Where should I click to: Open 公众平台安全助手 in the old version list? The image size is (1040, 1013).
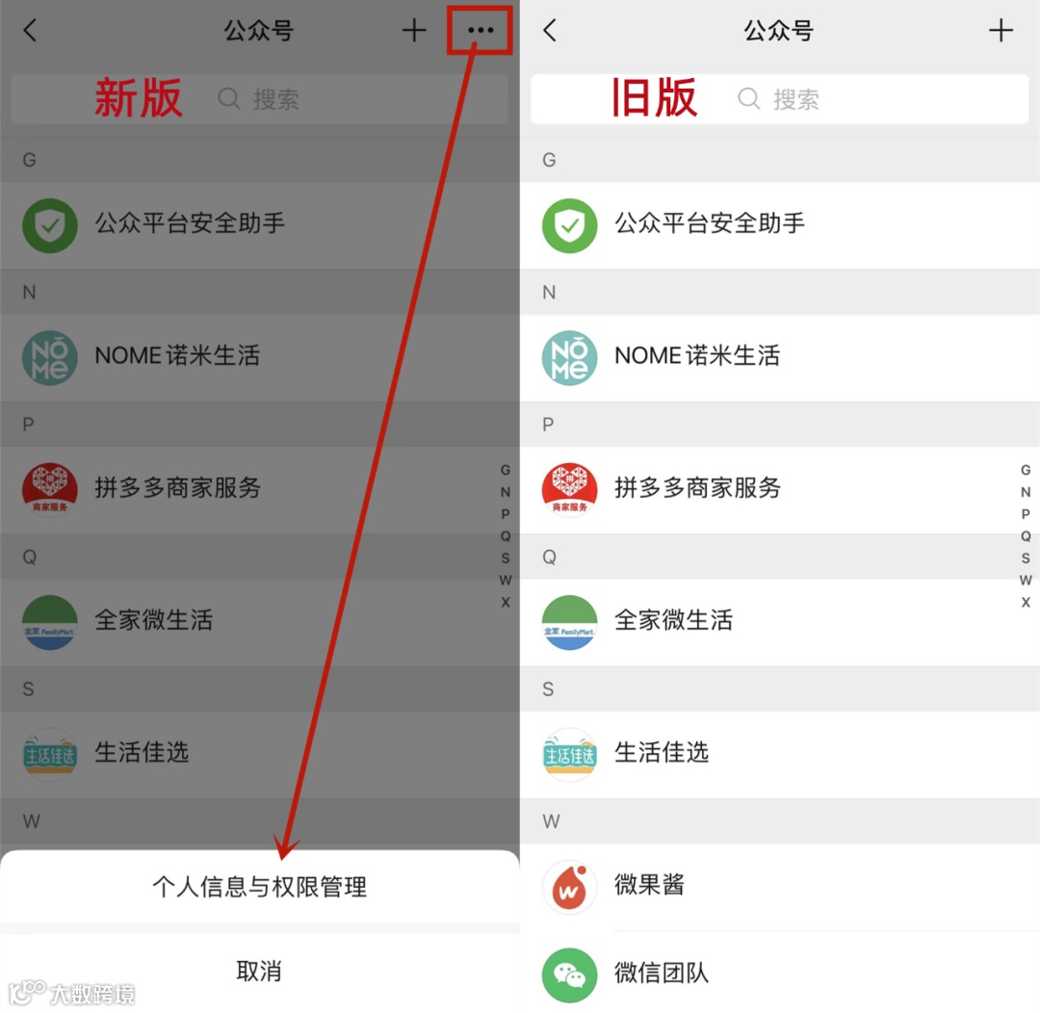coord(779,225)
